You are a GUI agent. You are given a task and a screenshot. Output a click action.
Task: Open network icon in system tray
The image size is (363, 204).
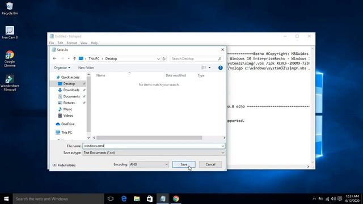click(327, 199)
